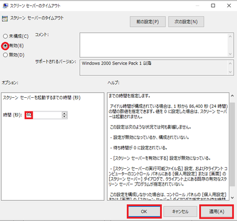Click the 時間 (秒) value field
237x221 pixels.
(44, 115)
